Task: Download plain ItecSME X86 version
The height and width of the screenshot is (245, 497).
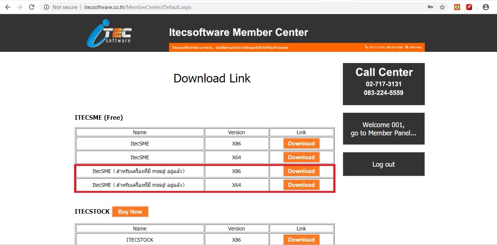Action: tap(301, 144)
